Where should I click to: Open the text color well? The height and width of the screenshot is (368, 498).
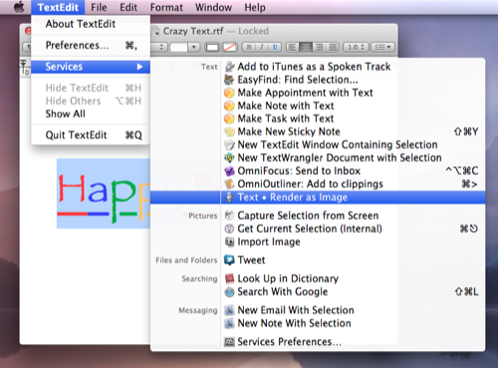point(212,47)
